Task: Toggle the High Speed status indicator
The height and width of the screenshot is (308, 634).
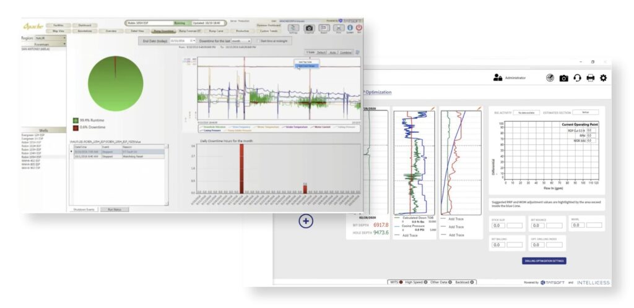Action: click(x=426, y=282)
